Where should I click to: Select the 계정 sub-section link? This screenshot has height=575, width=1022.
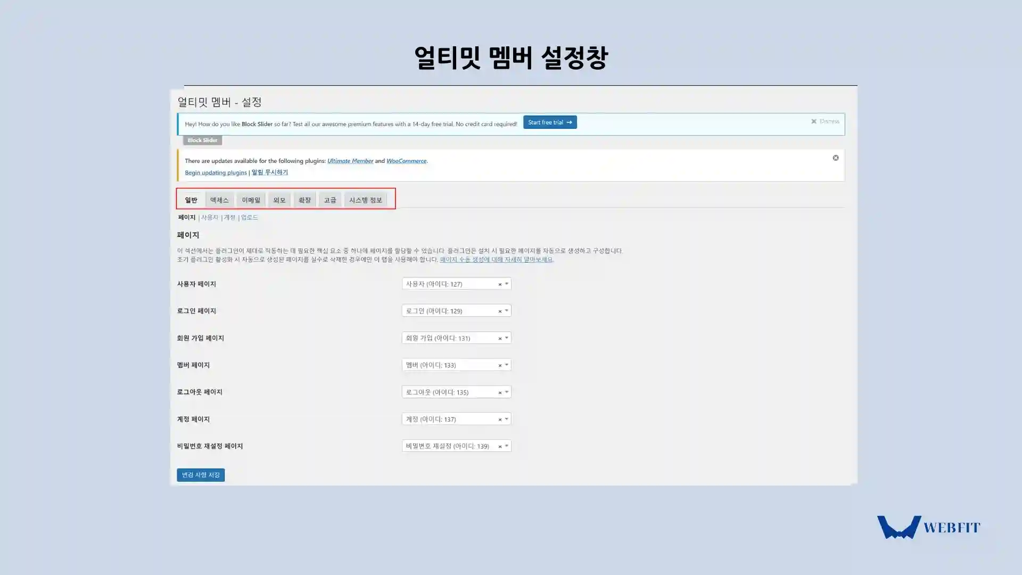point(229,218)
